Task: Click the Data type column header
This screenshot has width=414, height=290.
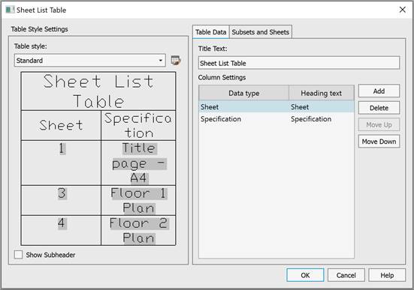Action: coord(243,93)
